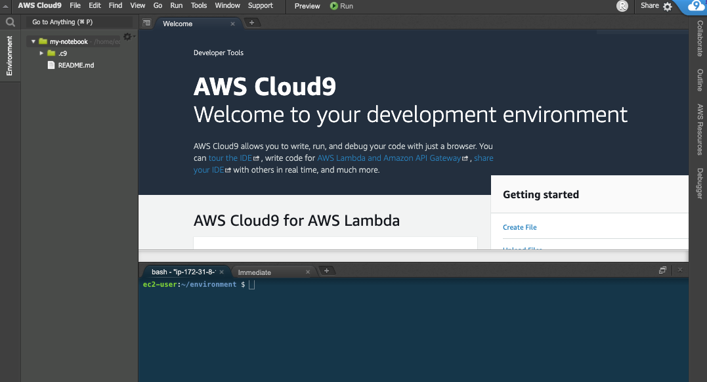707x382 pixels.
Task: Open the Support menu
Action: 261,5
